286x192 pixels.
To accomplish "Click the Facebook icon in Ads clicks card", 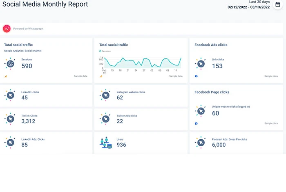I will [x=196, y=76].
